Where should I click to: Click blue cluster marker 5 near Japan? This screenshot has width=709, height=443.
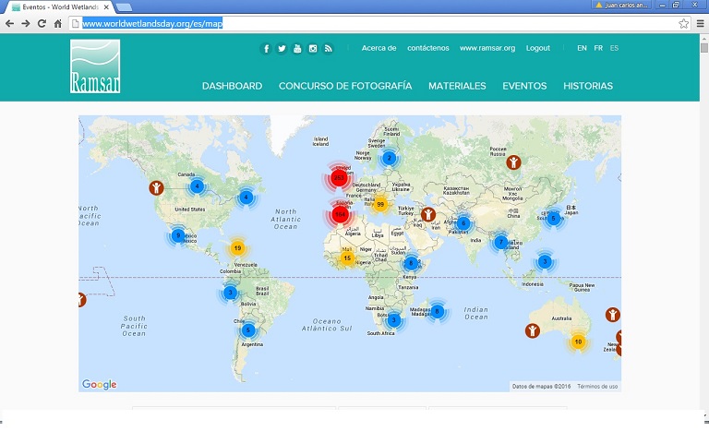(553, 219)
